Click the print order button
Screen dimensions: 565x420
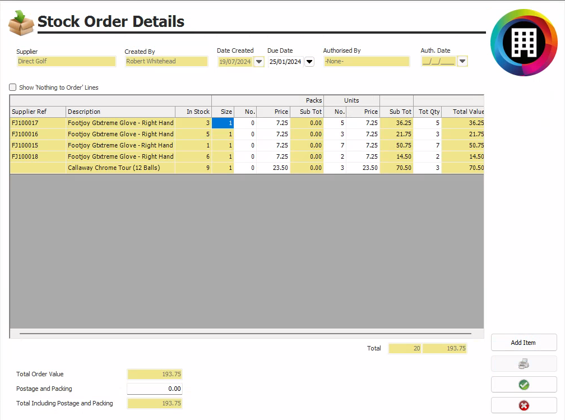click(x=524, y=364)
